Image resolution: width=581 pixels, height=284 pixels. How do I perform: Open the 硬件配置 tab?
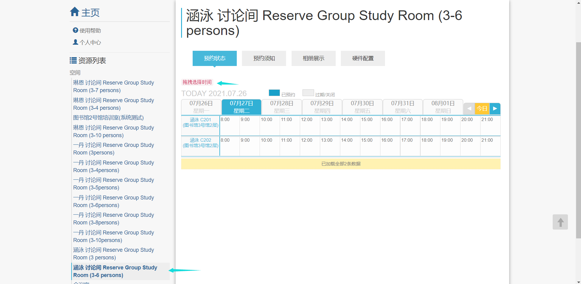coord(362,58)
